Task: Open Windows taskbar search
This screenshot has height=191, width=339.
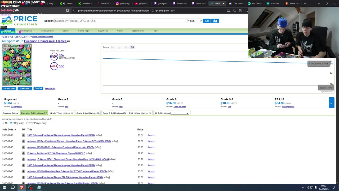Action: point(13,188)
